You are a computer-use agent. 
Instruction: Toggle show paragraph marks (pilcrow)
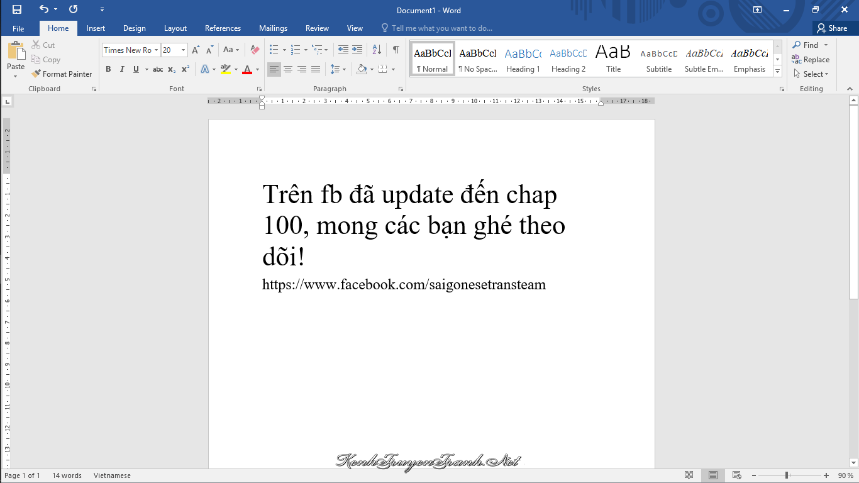396,50
